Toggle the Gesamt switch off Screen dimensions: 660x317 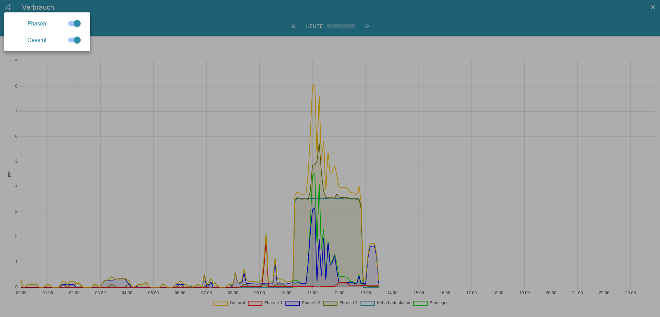(x=74, y=40)
